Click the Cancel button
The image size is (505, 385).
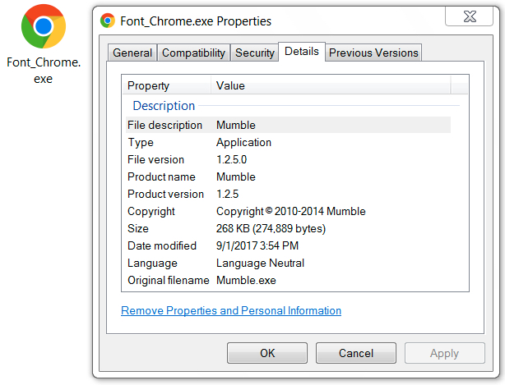pyautogui.click(x=356, y=353)
